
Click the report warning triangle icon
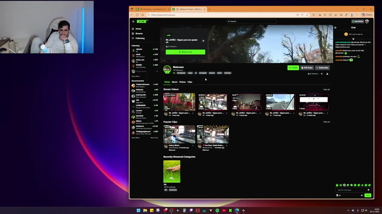(327, 74)
